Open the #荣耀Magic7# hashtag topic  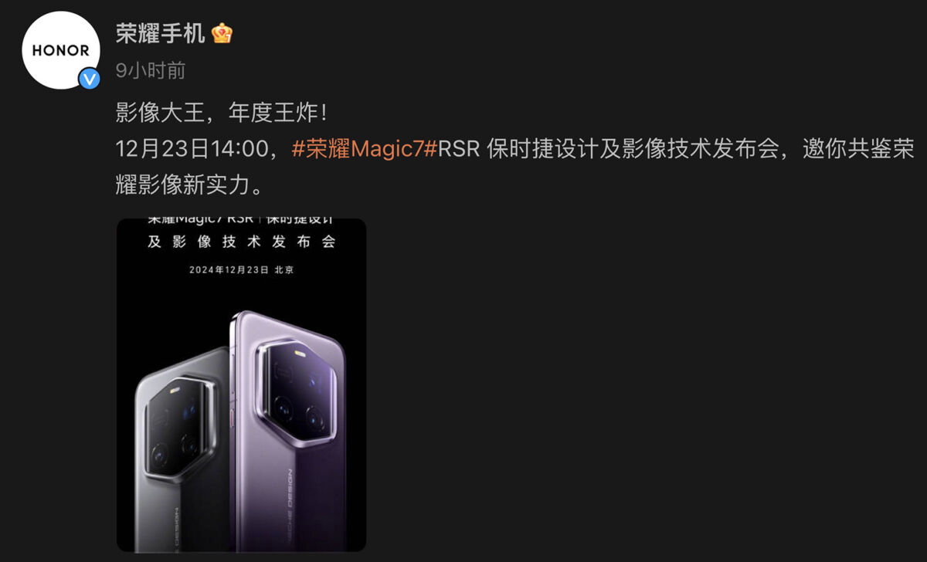(365, 149)
